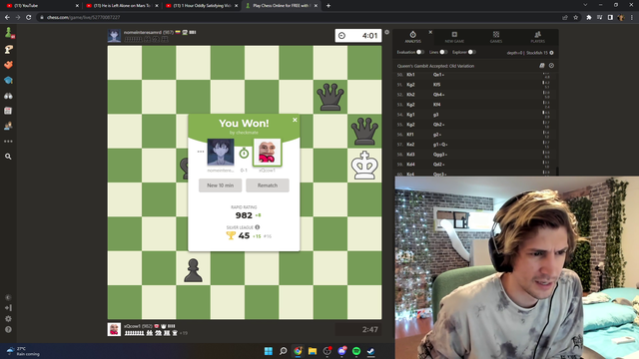The image size is (639, 359).
Task: Close the Analysis tab
Action: click(430, 32)
